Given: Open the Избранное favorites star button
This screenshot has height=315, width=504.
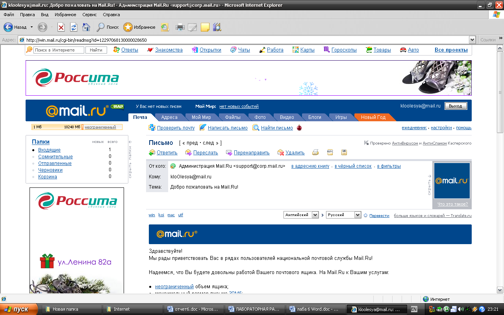Looking at the screenshot, I should tap(139, 27).
